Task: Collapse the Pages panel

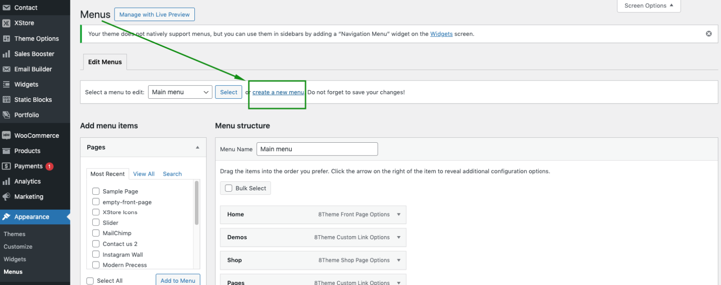Action: [x=197, y=147]
